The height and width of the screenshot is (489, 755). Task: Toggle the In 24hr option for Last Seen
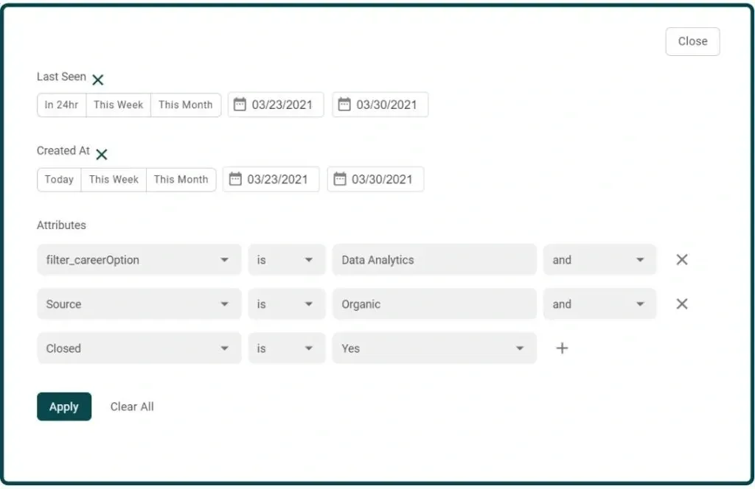61,105
